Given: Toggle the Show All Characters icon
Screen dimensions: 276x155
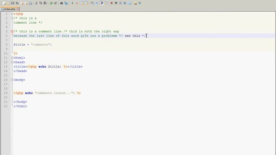Looking at the screenshot, I should point(97,3).
